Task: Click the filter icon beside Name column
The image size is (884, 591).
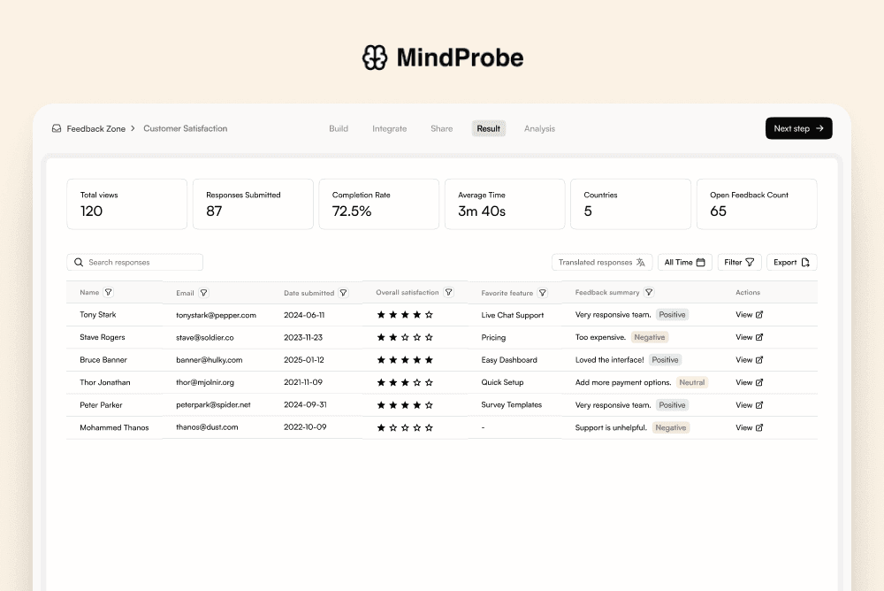Action: (108, 292)
